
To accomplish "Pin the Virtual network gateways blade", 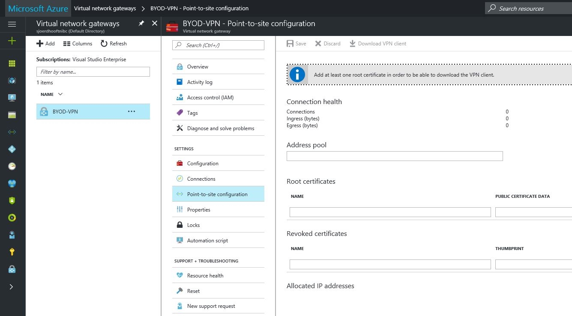I will click(141, 23).
